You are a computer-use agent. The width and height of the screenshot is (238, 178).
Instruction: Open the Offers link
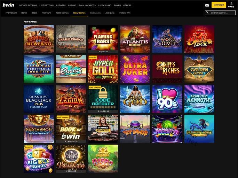click(127, 6)
